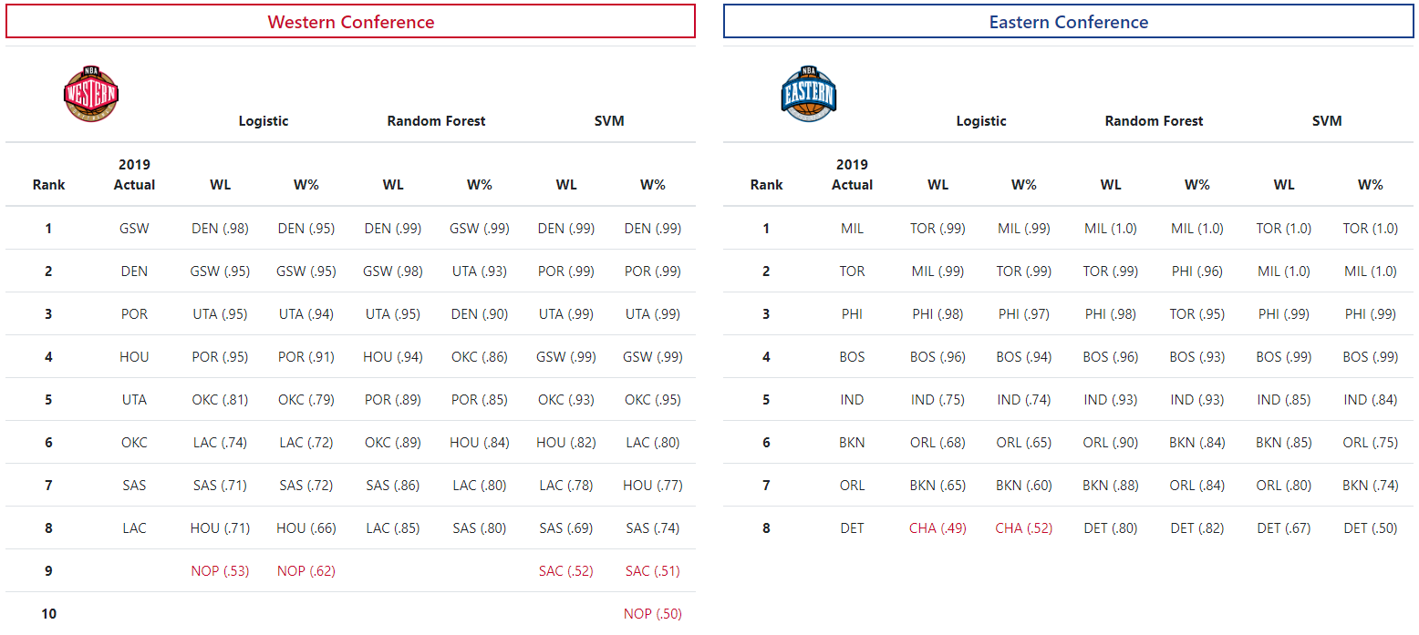Select the OKC (.86) cell
The width and height of the screenshot is (1419, 635).
coord(480,357)
